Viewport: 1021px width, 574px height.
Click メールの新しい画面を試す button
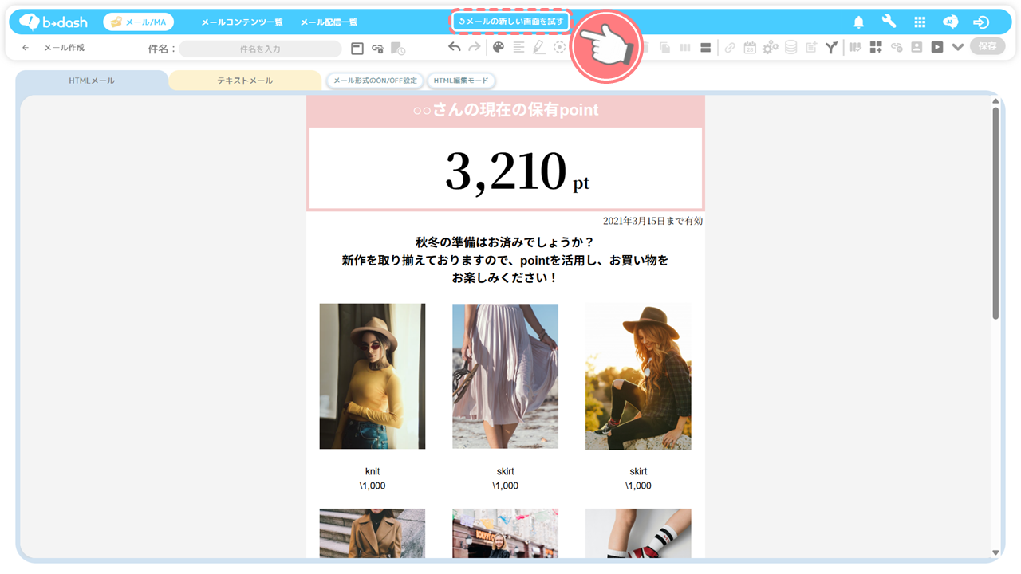click(510, 22)
